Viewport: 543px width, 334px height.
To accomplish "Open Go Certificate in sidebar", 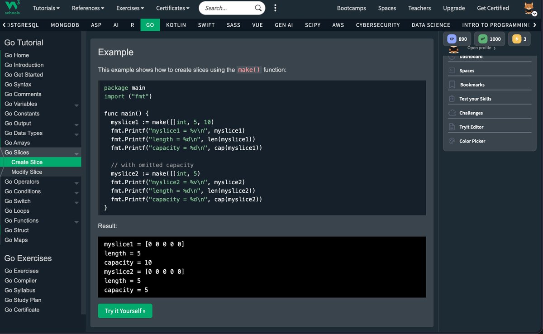I will click(x=22, y=310).
